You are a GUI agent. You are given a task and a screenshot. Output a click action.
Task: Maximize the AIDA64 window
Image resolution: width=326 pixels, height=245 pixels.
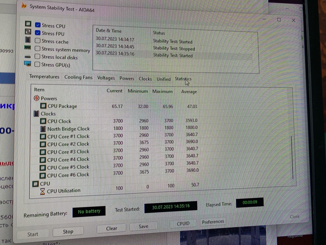pyautogui.click(x=279, y=20)
